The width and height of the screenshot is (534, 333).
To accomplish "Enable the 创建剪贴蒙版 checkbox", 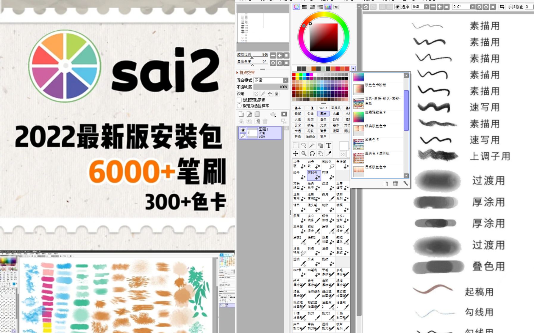I will click(x=239, y=101).
